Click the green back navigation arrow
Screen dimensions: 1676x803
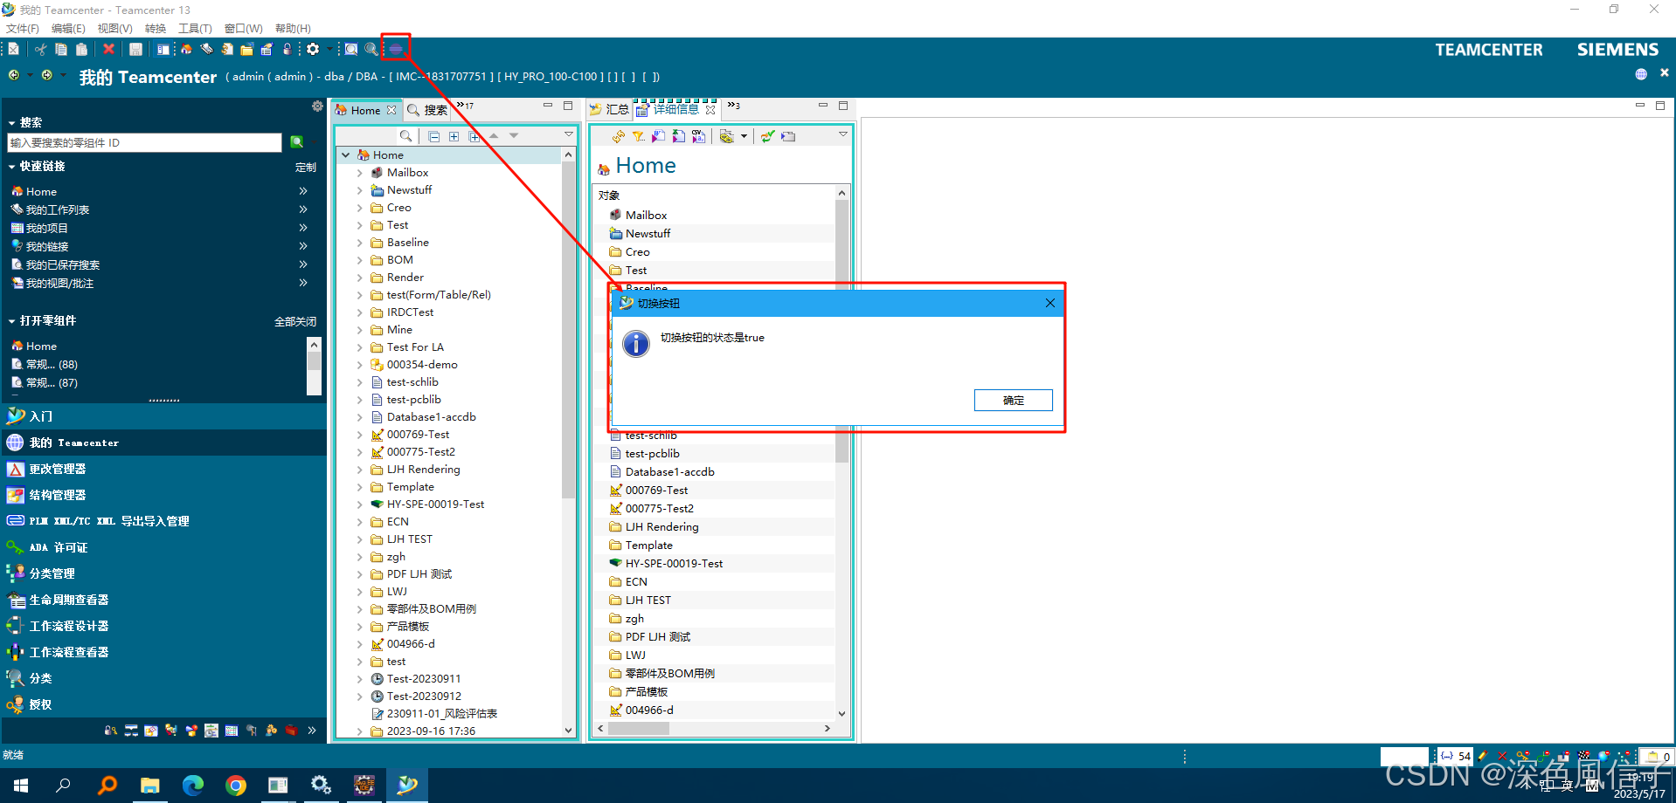point(13,76)
